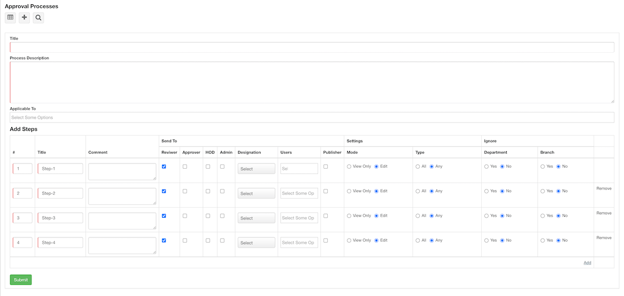Viewport: 624px width, 296px height.
Task: Tick Admin checkbox in Step-3 row
Action: point(222,216)
